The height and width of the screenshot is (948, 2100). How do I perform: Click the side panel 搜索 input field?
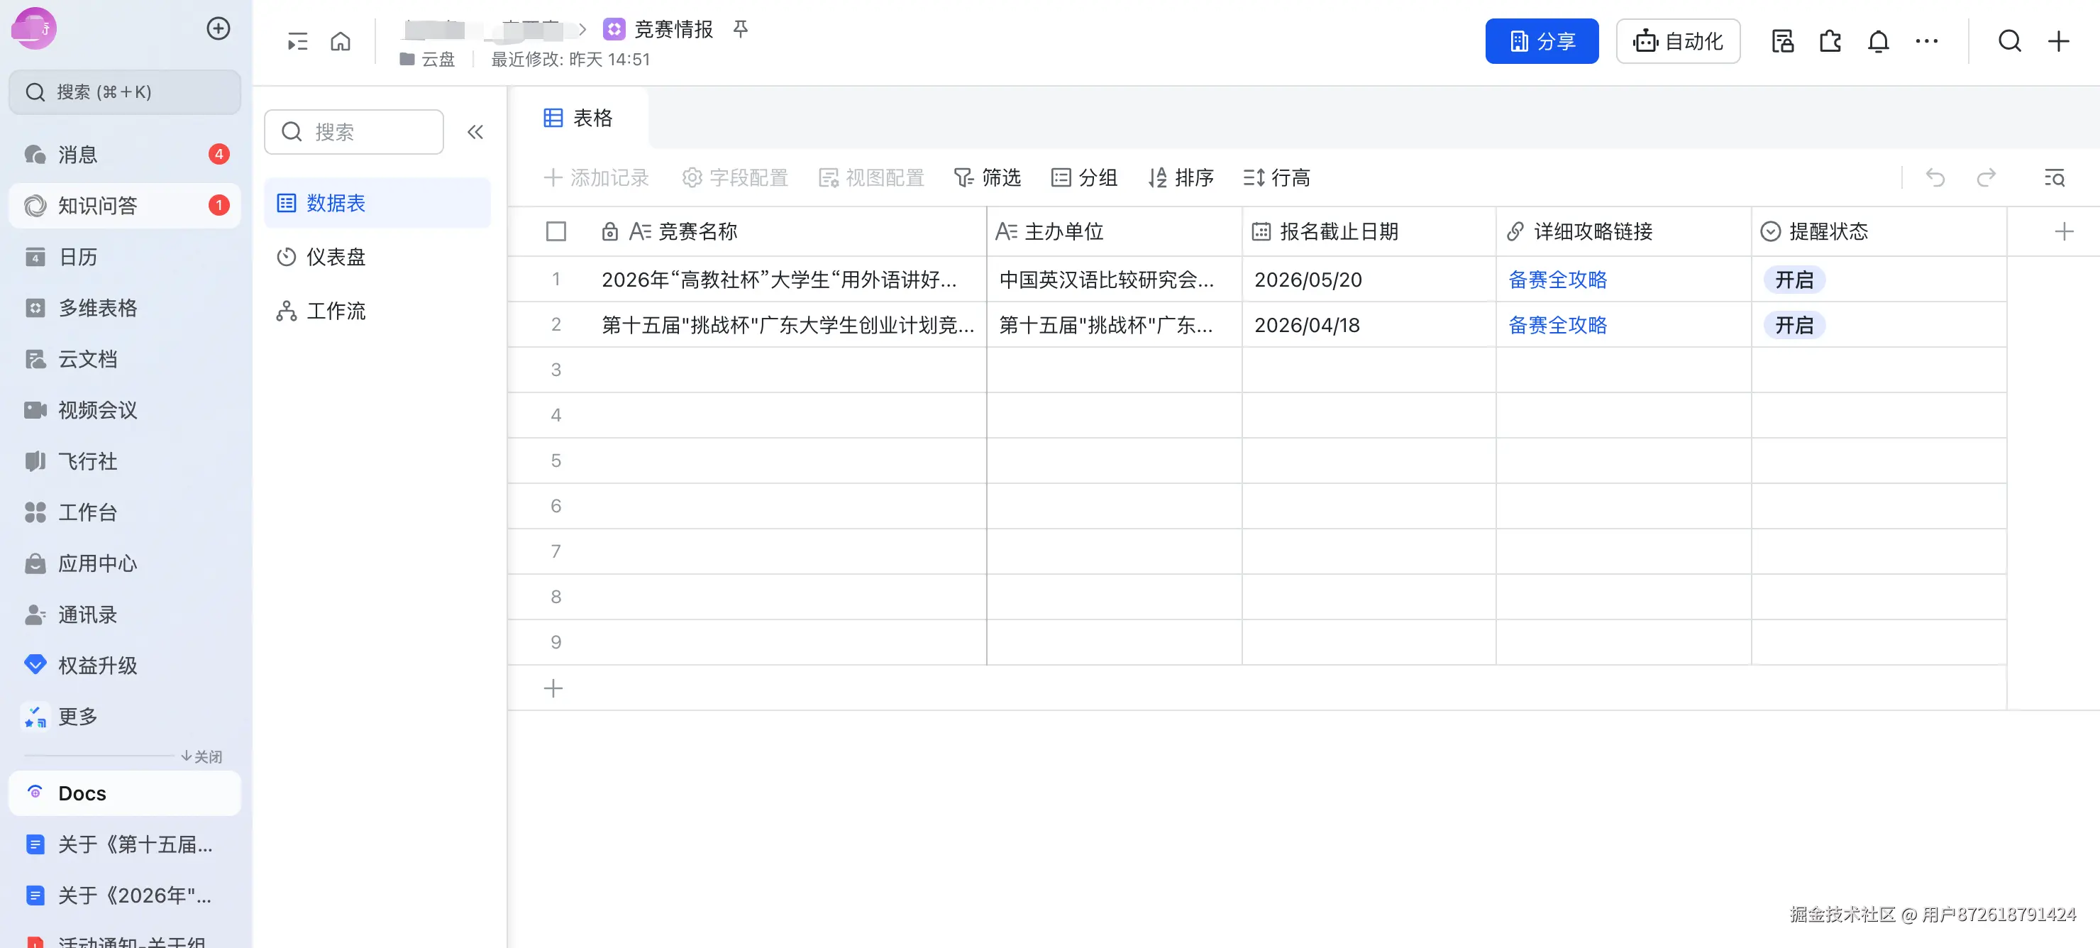pos(367,132)
